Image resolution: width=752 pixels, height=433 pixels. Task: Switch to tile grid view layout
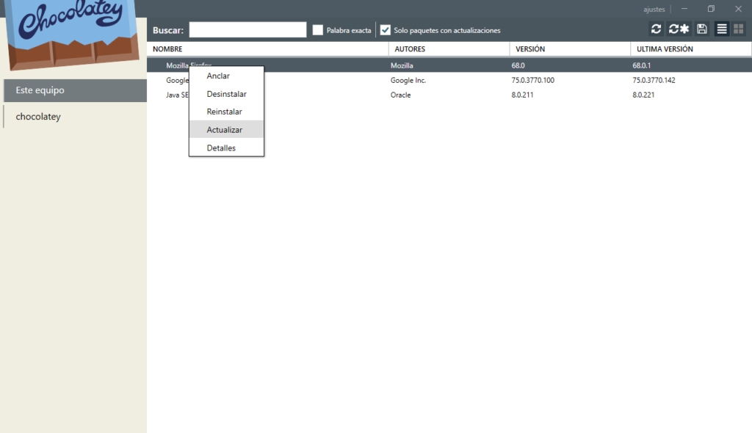[x=739, y=29]
